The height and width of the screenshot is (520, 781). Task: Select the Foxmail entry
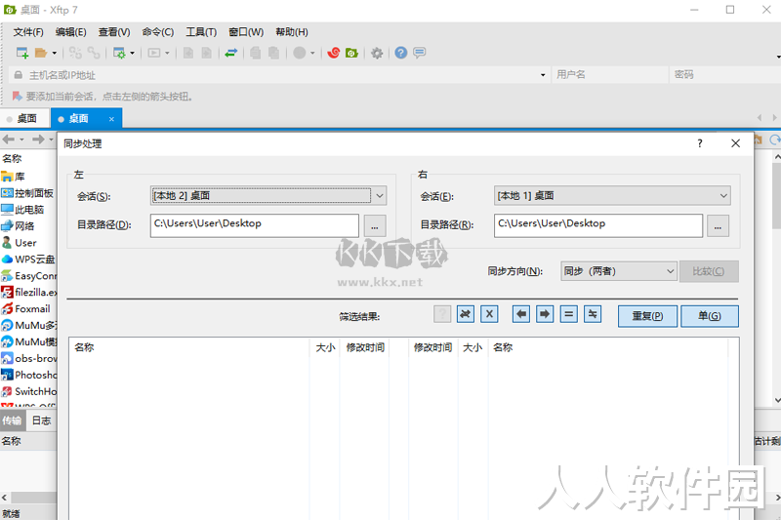pyautogui.click(x=28, y=308)
